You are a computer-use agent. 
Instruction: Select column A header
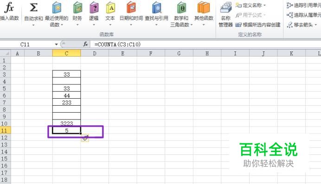click(x=18, y=54)
